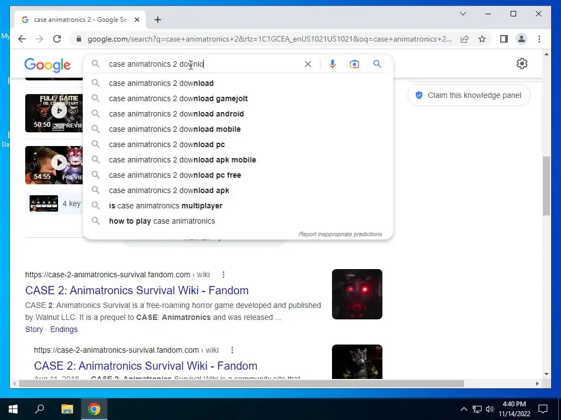Open Windows Start menu
Image resolution: width=561 pixels, height=420 pixels.
pos(13,409)
